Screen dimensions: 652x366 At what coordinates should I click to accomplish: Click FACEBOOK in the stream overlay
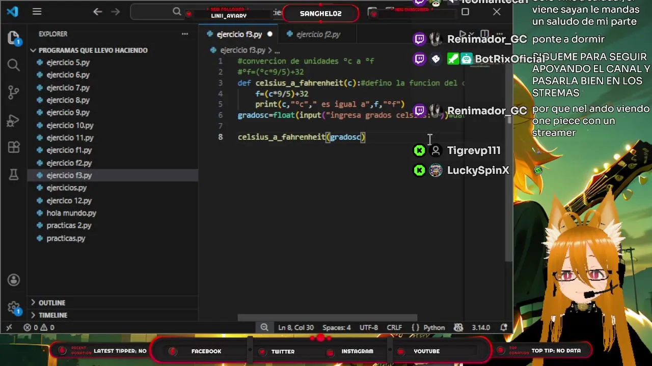click(206, 351)
